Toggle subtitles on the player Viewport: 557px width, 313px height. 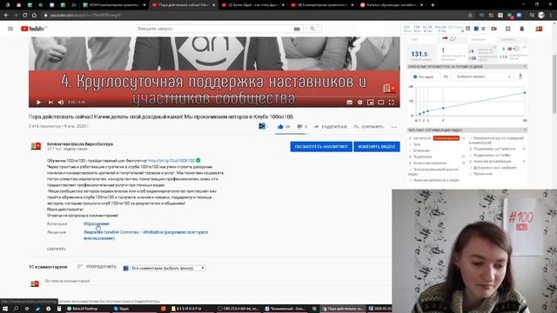point(350,103)
